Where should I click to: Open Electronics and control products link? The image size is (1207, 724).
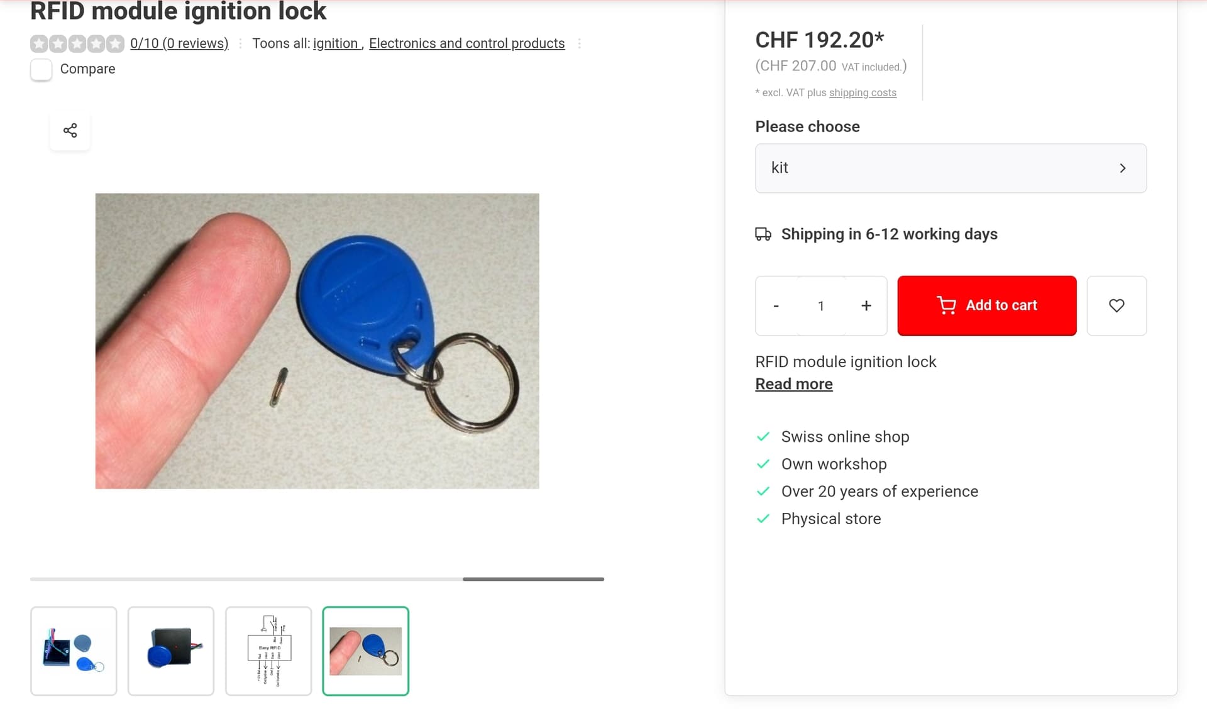[x=466, y=43]
